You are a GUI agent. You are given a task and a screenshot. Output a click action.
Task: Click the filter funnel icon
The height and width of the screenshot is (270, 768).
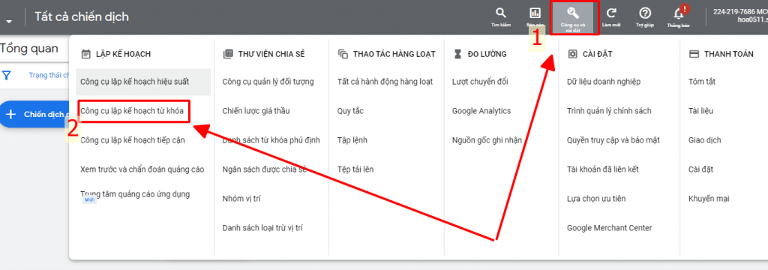tap(6, 76)
